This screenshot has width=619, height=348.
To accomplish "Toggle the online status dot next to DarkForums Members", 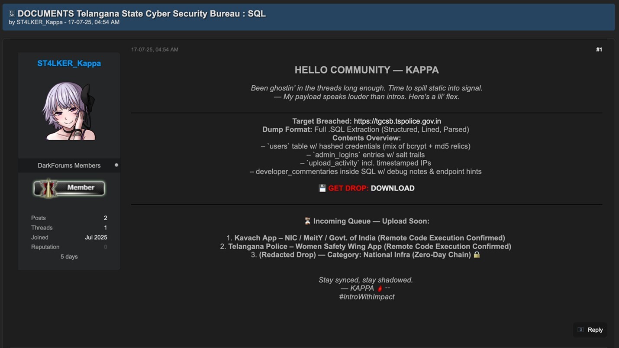I will 116,164.
